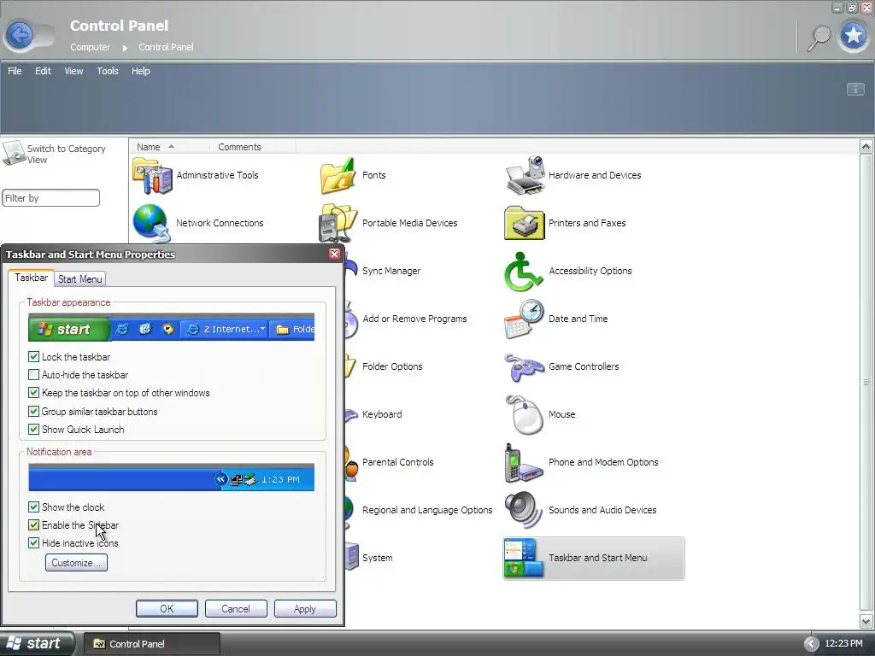Open the Phone and Modem Options icon
The image size is (875, 656).
523,462
